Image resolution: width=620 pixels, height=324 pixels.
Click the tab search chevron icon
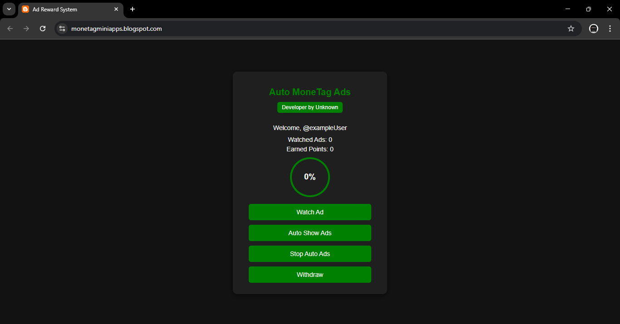pos(9,9)
